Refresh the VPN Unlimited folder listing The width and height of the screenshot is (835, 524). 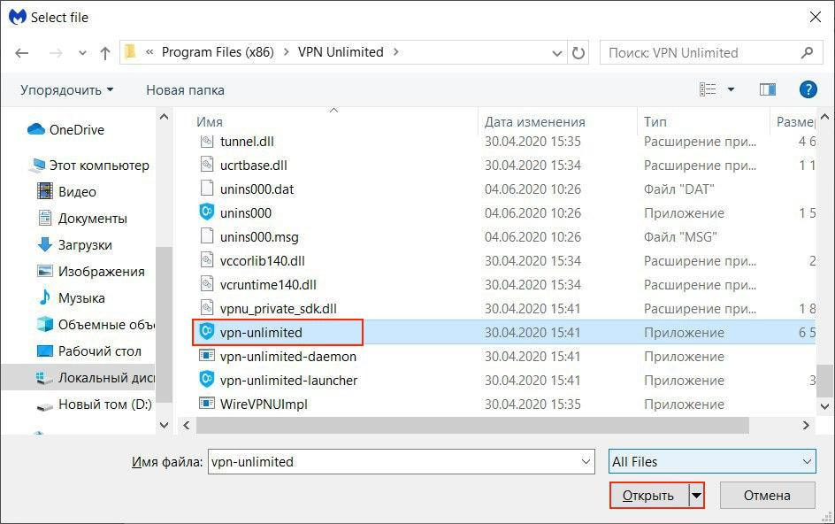tap(578, 53)
